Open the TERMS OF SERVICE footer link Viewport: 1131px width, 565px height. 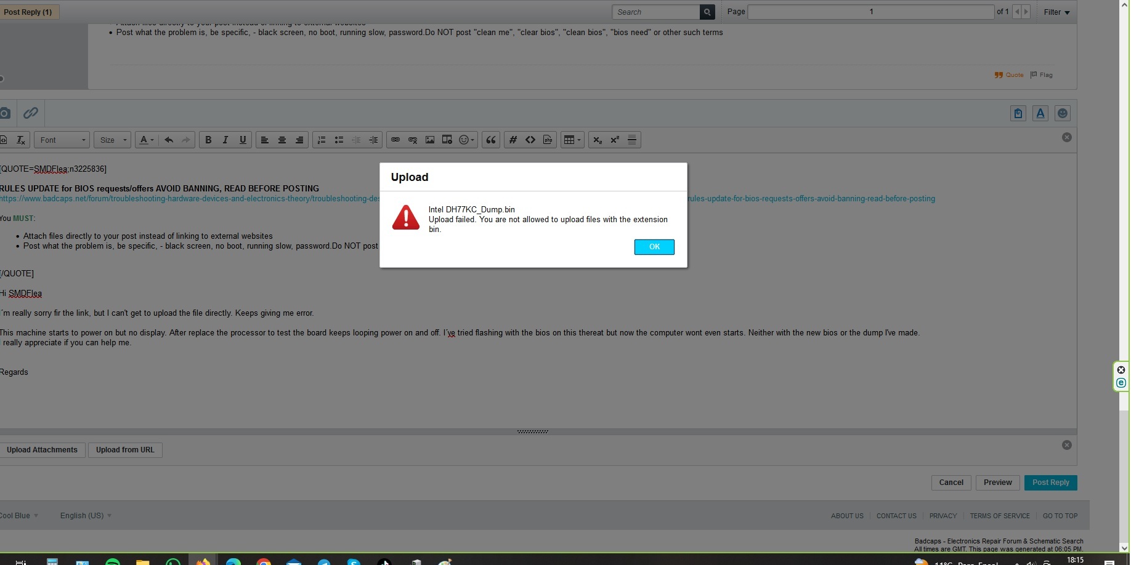coord(1000,516)
